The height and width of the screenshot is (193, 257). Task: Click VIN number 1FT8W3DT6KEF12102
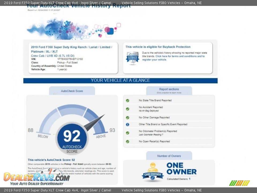coord(70,59)
